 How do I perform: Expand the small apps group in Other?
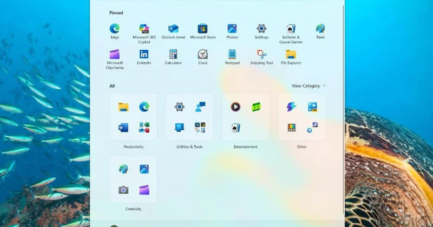312,128
